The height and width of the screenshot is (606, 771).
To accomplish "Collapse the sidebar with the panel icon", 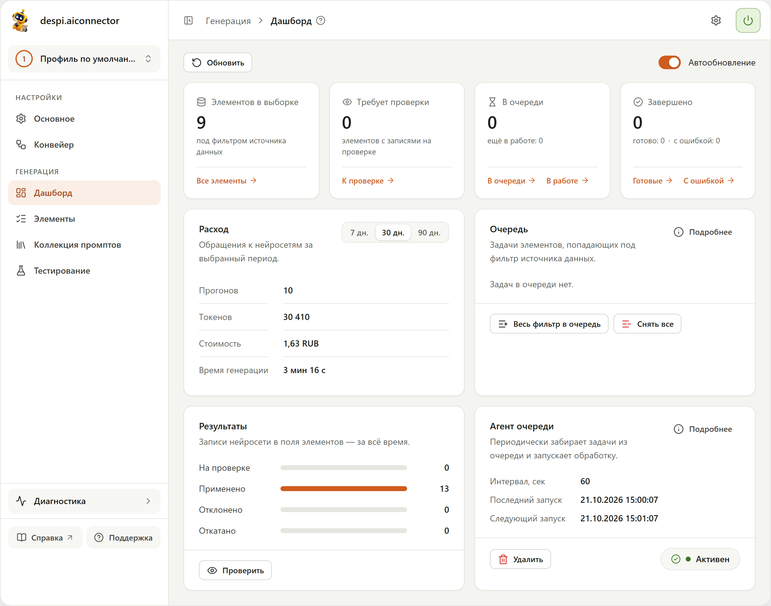I will pos(188,21).
